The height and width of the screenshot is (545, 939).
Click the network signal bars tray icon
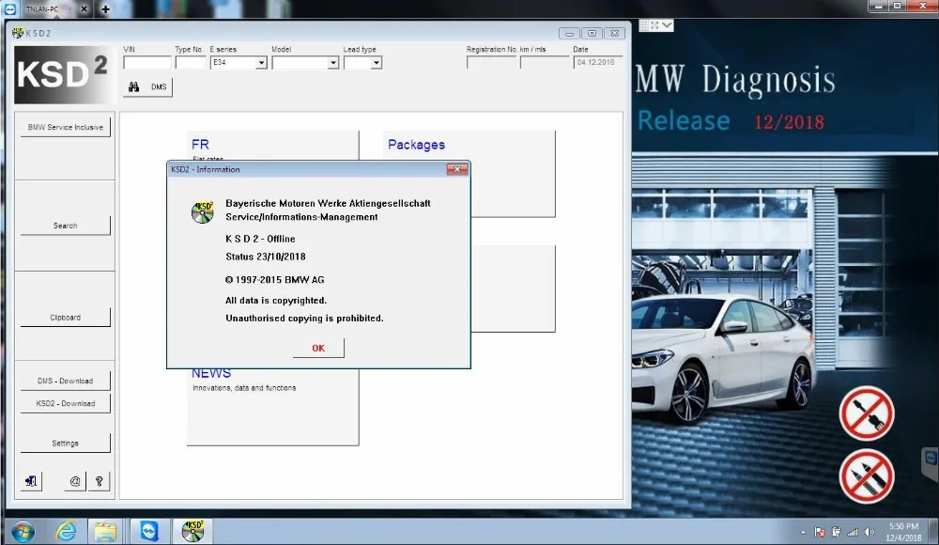853,533
